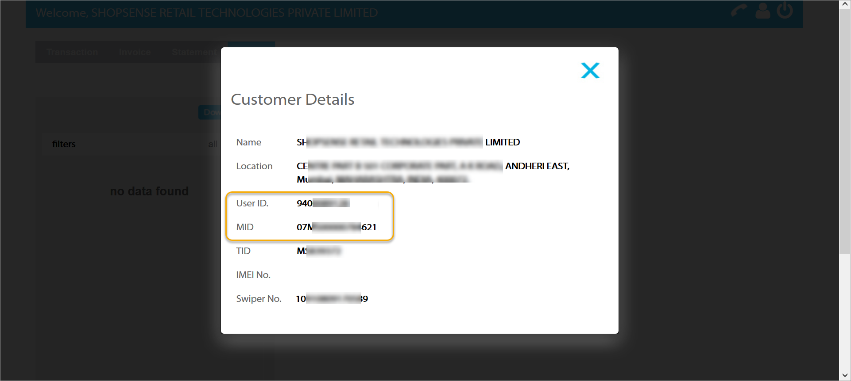
Task: Select the Location label text
Action: click(255, 166)
